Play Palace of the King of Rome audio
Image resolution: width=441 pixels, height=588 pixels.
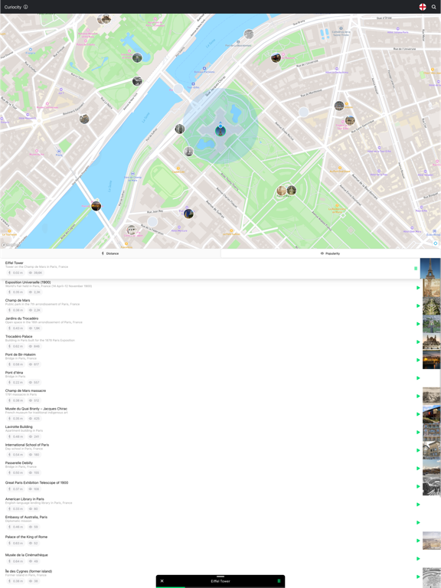[x=418, y=541]
